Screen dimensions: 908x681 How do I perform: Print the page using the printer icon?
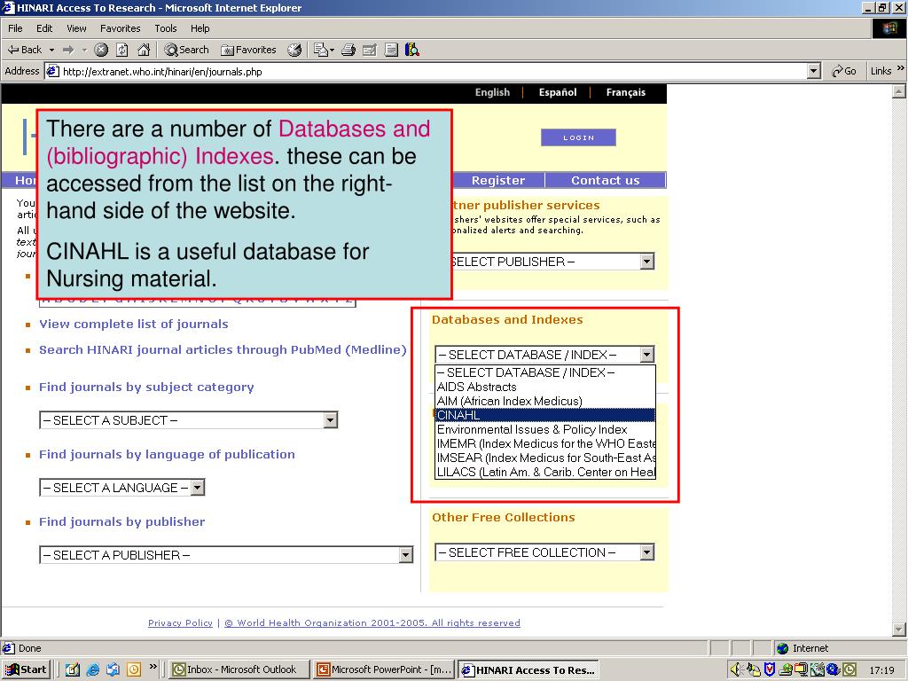pyautogui.click(x=348, y=50)
